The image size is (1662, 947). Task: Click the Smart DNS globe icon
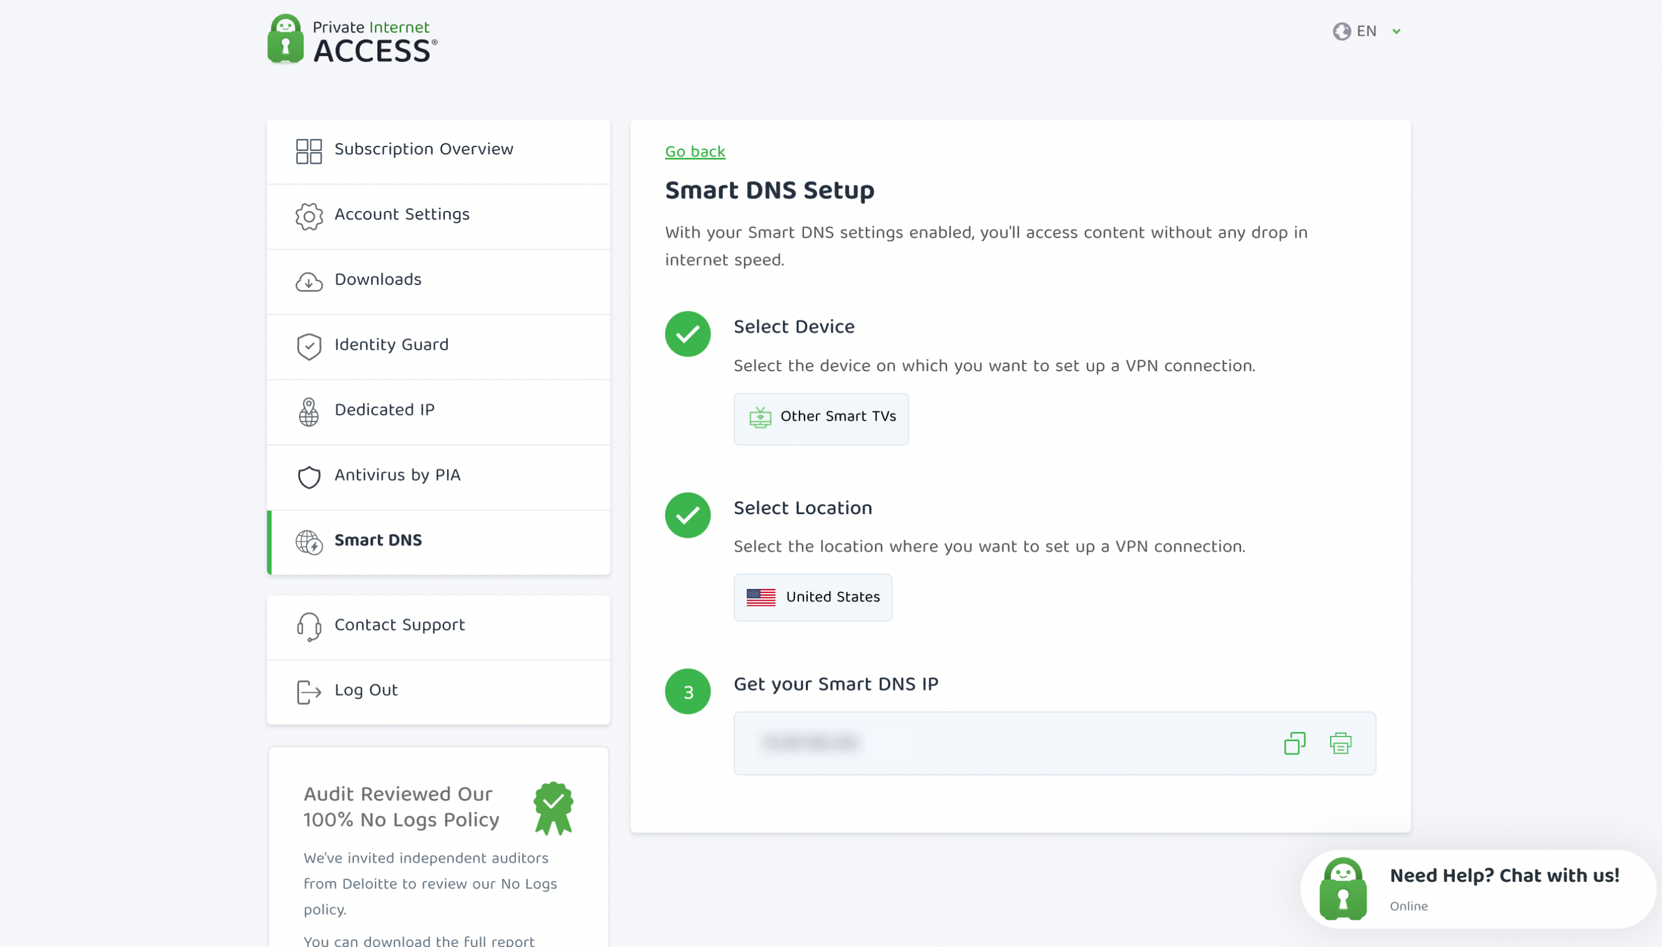309,542
